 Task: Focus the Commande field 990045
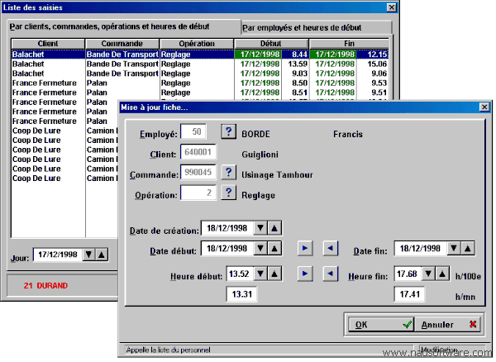(x=198, y=172)
